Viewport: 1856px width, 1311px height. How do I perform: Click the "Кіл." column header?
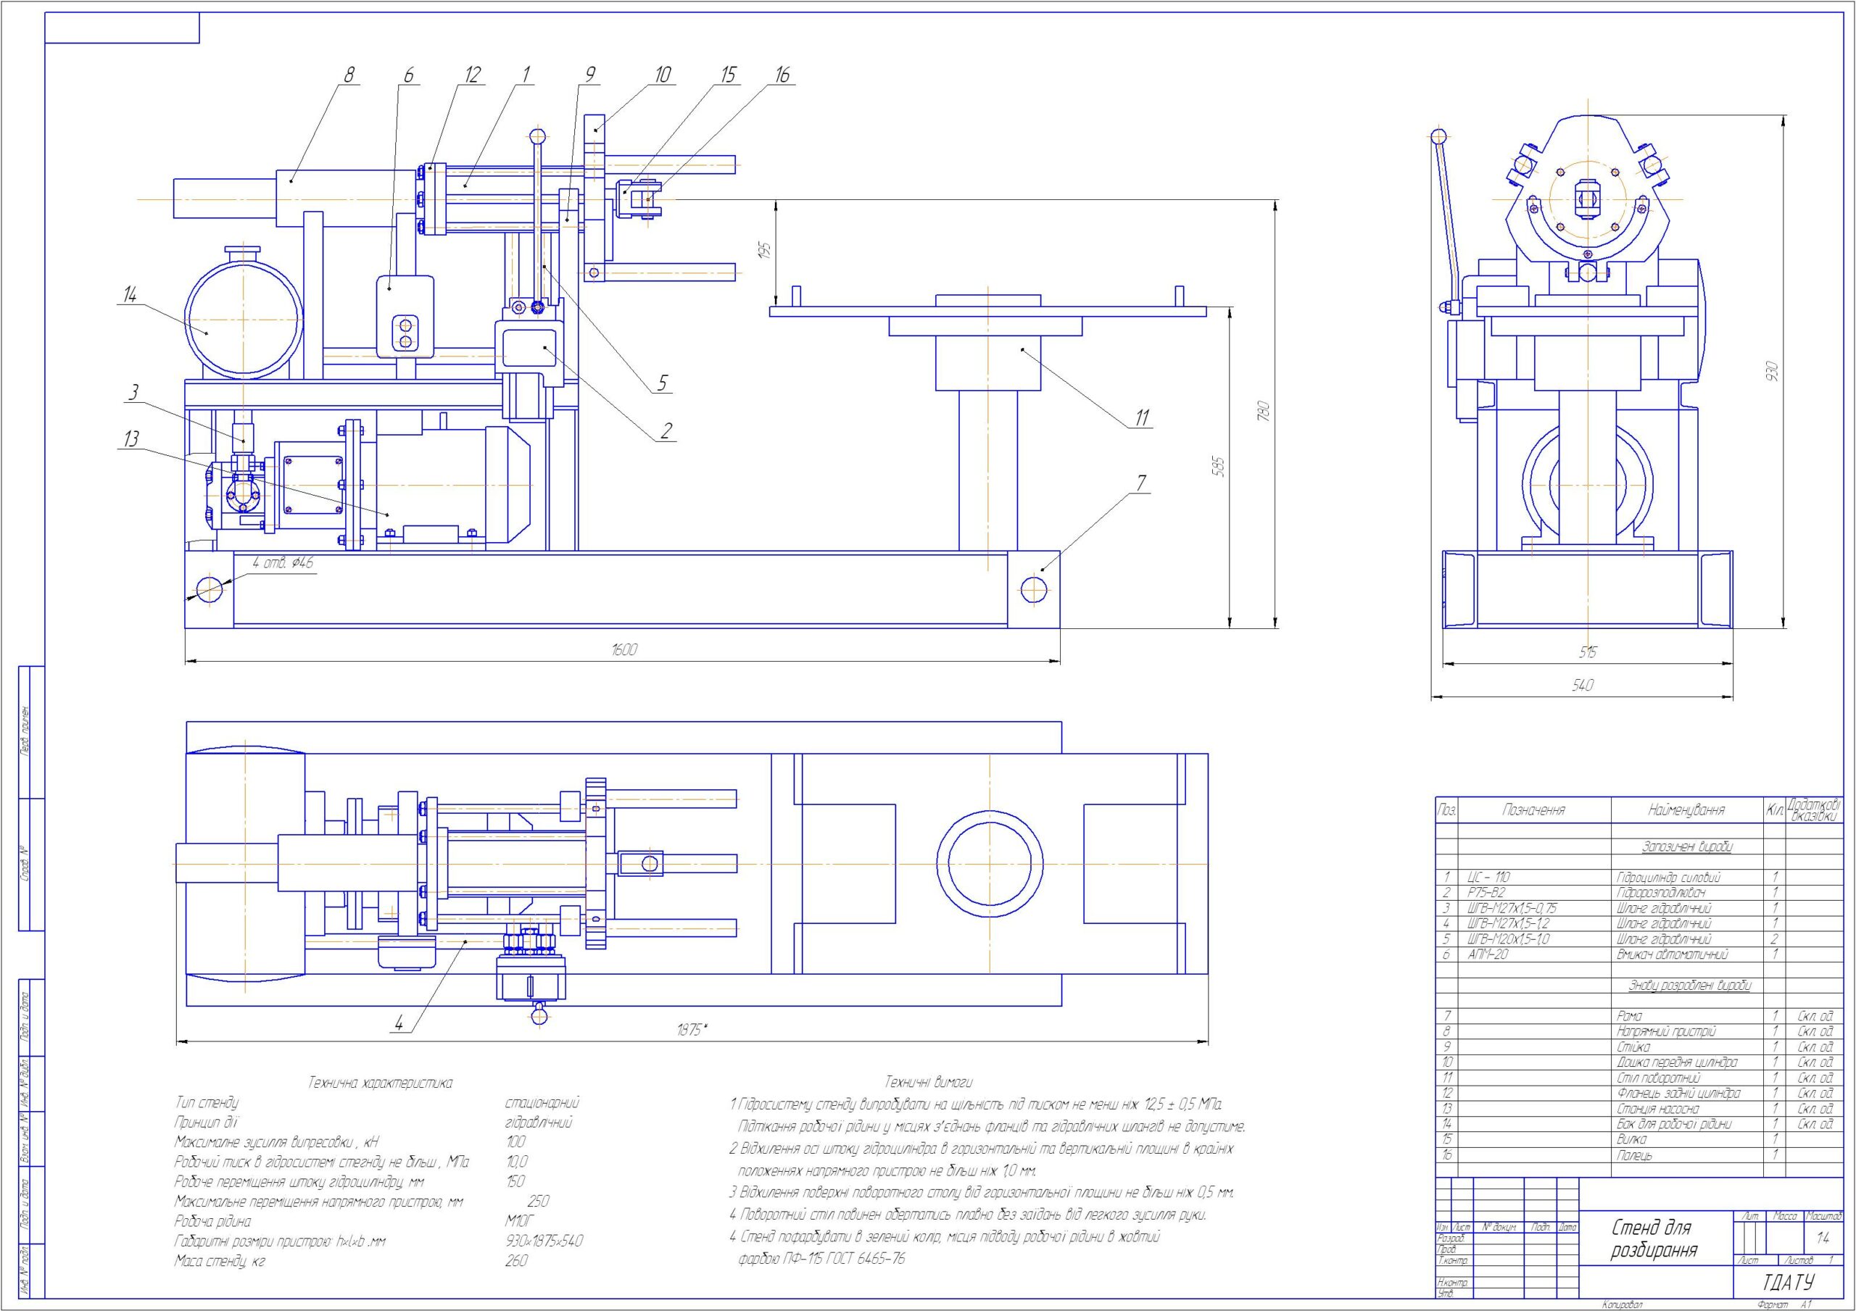pyautogui.click(x=1774, y=810)
